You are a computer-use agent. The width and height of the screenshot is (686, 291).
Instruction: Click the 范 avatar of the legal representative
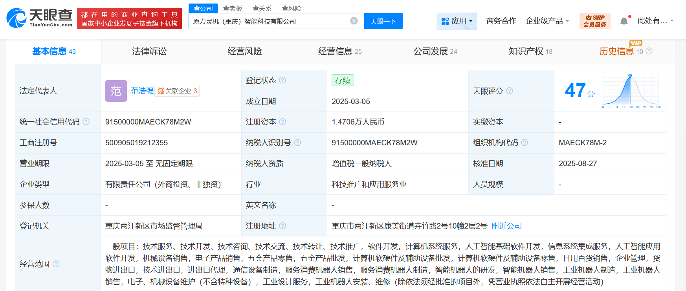click(x=116, y=91)
